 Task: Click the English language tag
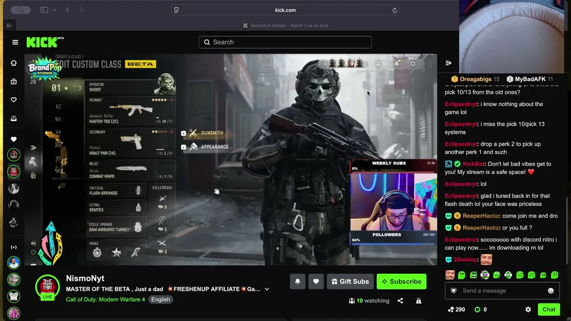(161, 300)
